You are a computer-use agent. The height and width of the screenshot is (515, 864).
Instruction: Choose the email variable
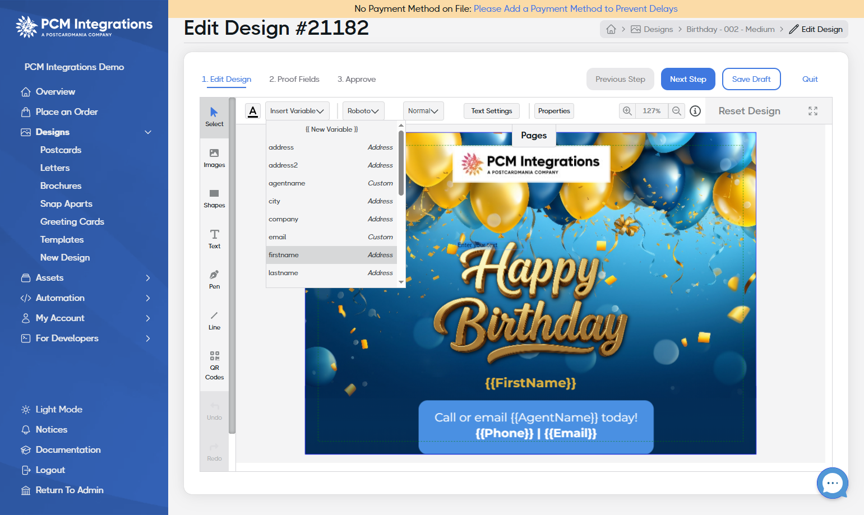pyautogui.click(x=331, y=237)
